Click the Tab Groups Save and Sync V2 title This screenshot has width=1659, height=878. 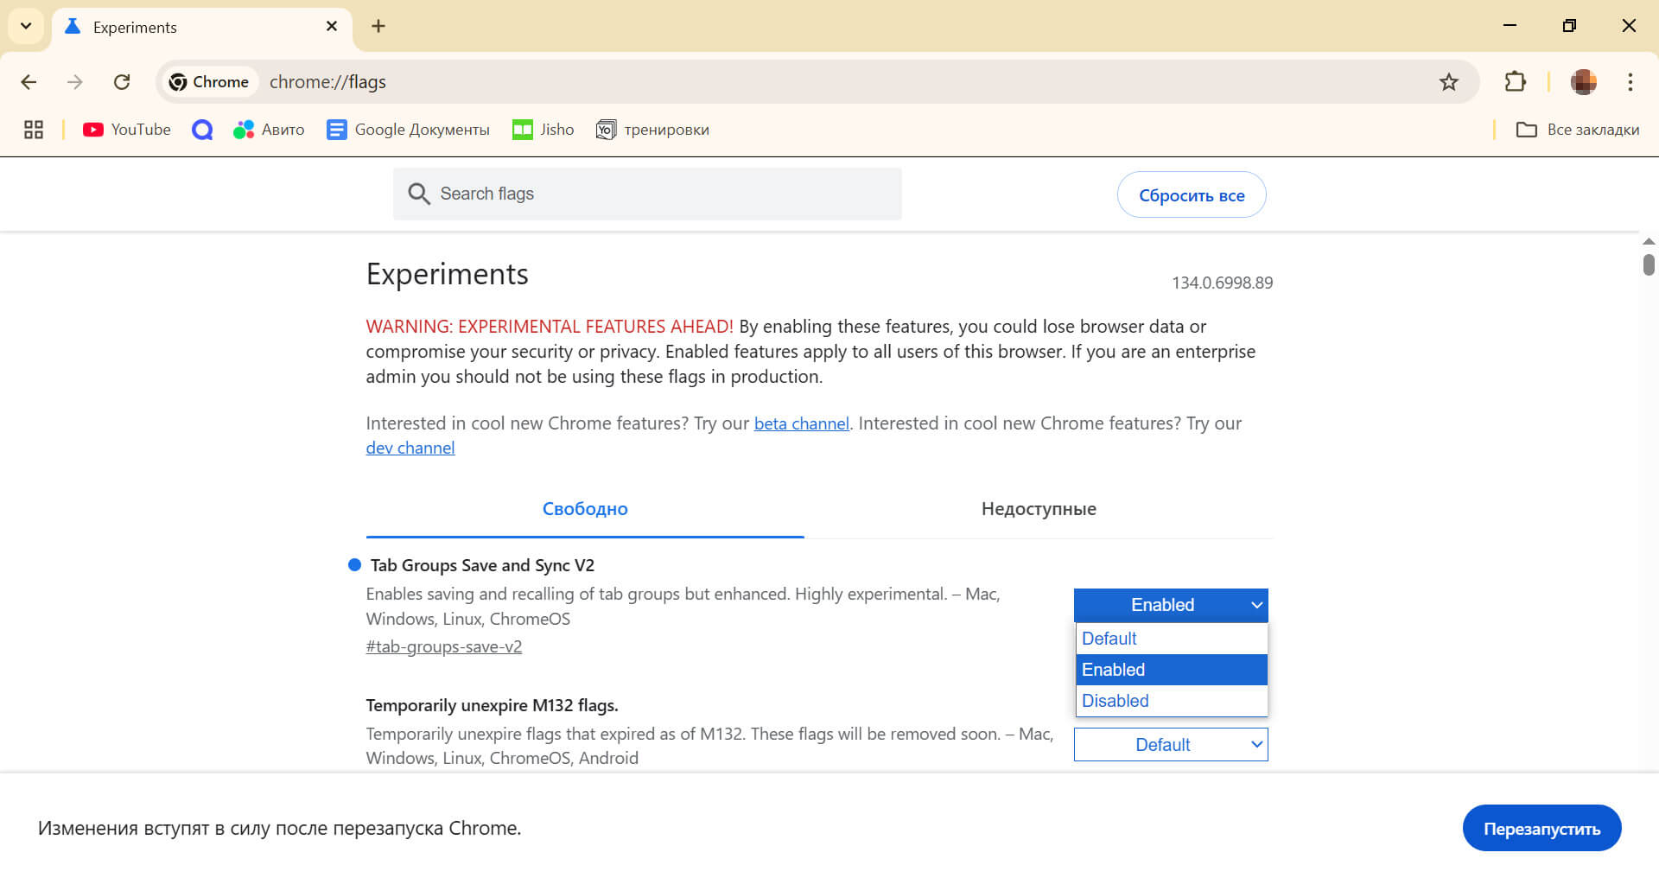point(482,565)
